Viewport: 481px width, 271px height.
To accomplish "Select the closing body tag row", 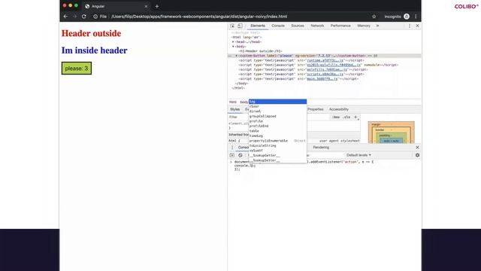I will click(x=242, y=84).
